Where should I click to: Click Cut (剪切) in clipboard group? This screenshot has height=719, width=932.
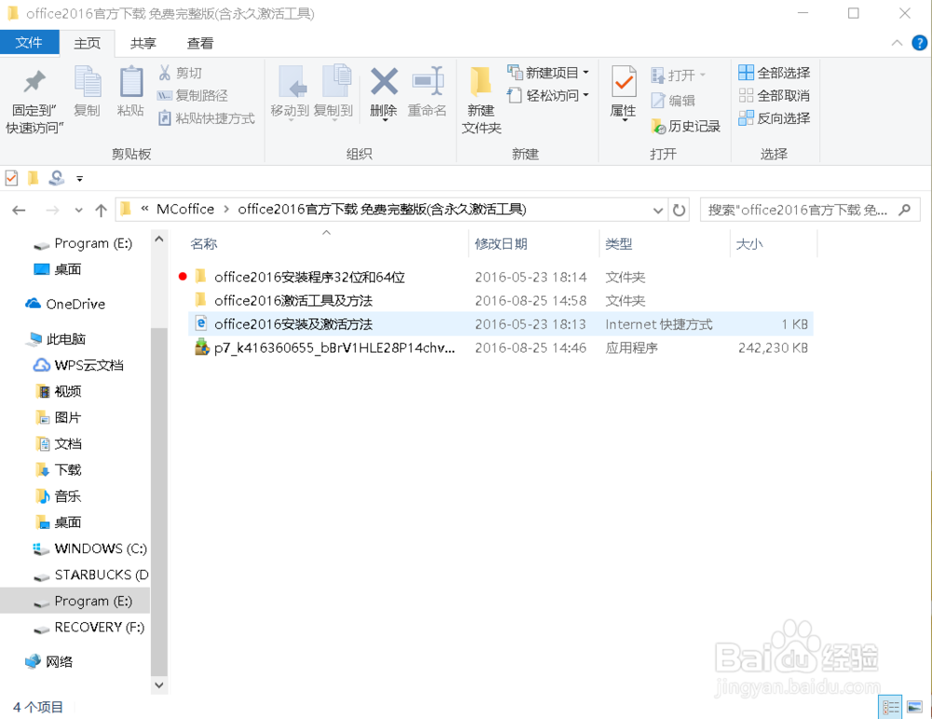(181, 73)
